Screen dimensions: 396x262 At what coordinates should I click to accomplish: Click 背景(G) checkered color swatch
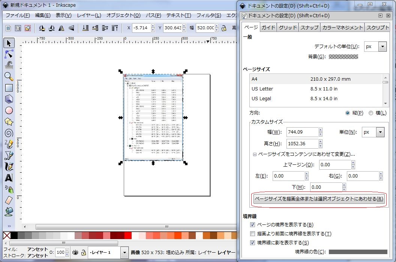[x=343, y=57]
